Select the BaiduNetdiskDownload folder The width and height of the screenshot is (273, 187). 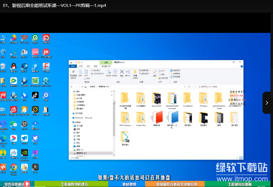coord(172,101)
